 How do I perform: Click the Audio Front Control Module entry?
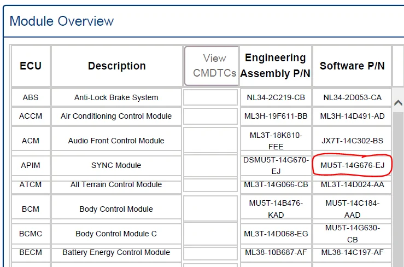(x=116, y=141)
